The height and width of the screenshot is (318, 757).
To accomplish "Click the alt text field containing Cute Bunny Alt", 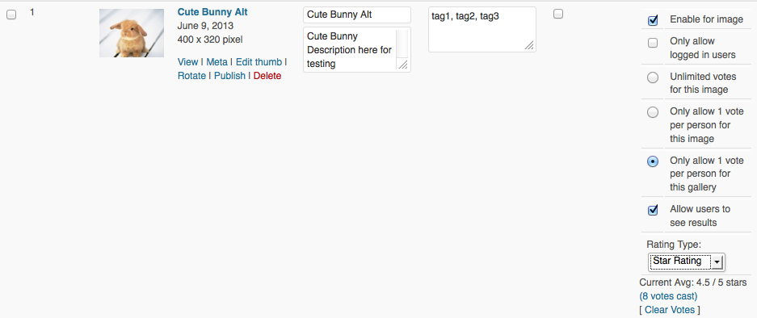I will [357, 15].
